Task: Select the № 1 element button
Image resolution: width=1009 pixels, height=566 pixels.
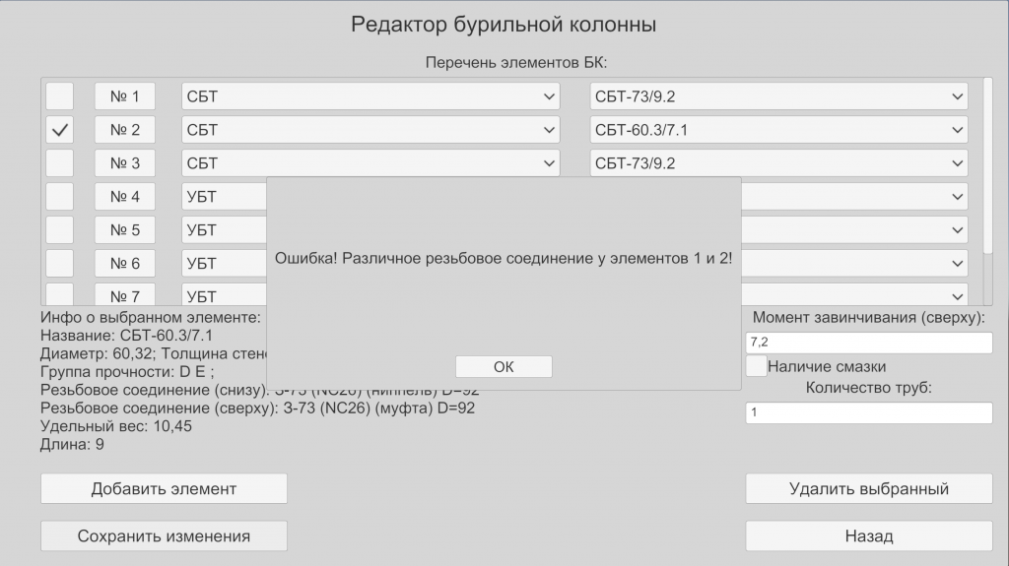Action: coord(125,96)
